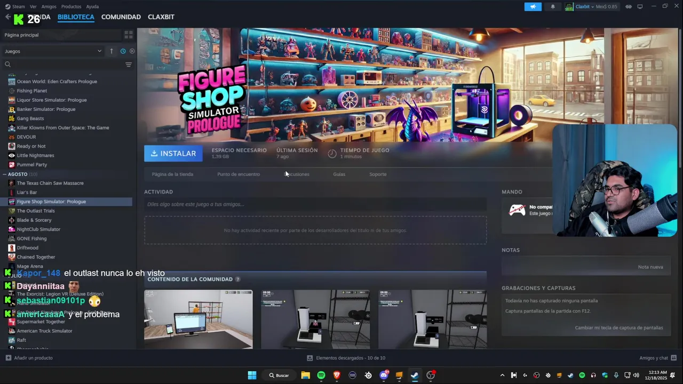Screen dimensions: 683x384
Task: Open the Windows Start menu
Action: pos(252,375)
